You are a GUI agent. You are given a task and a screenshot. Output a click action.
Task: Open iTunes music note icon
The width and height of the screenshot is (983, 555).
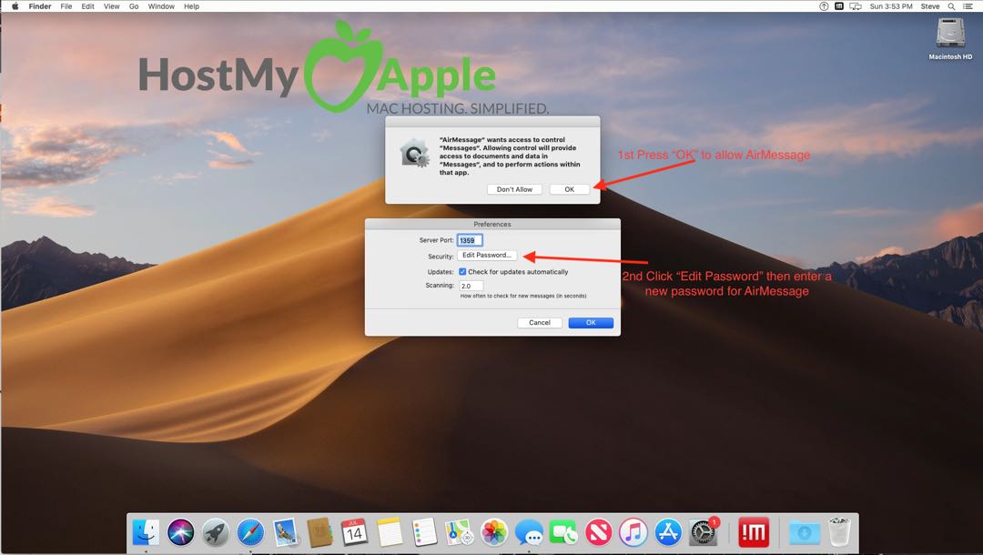click(633, 533)
